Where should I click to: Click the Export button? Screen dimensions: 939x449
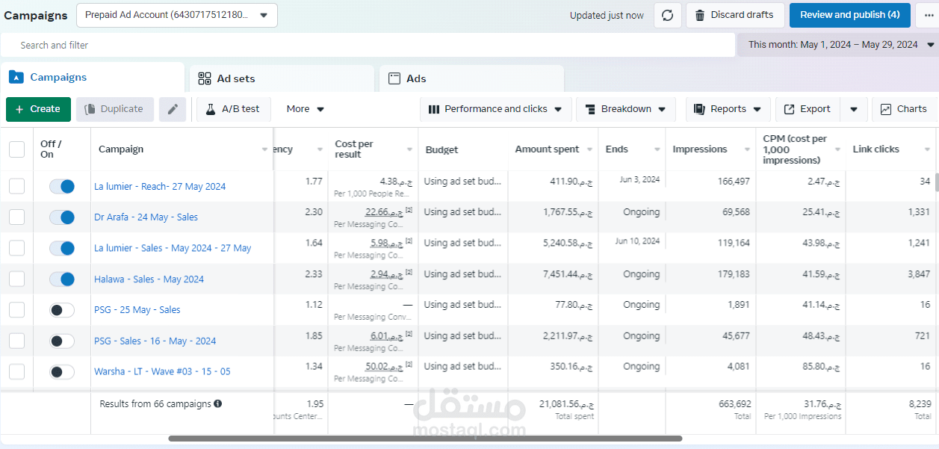(x=808, y=109)
